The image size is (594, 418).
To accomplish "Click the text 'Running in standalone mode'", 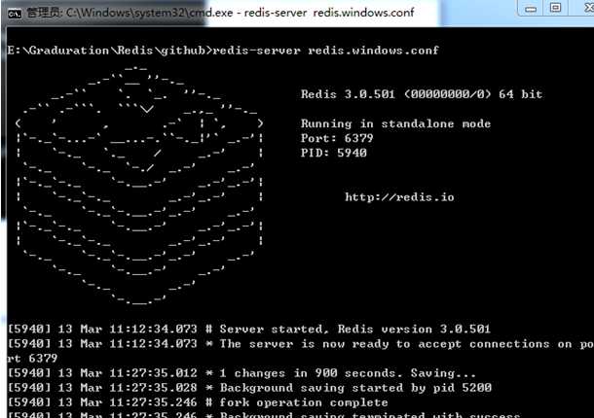I will [x=395, y=123].
